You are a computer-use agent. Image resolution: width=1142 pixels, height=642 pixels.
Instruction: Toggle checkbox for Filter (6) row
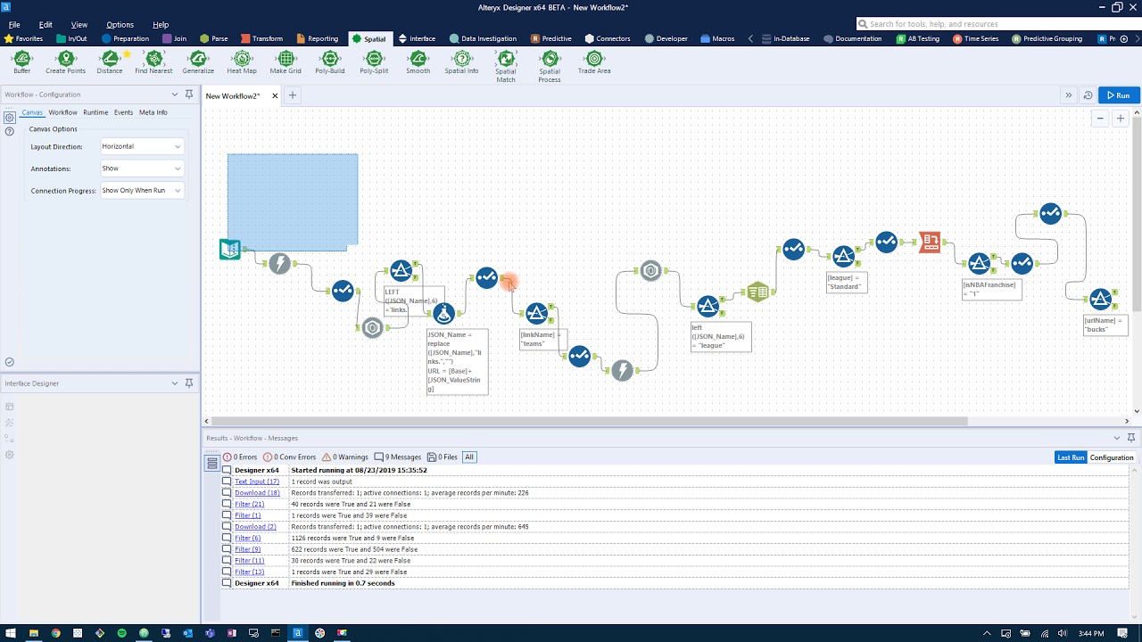pyautogui.click(x=227, y=538)
